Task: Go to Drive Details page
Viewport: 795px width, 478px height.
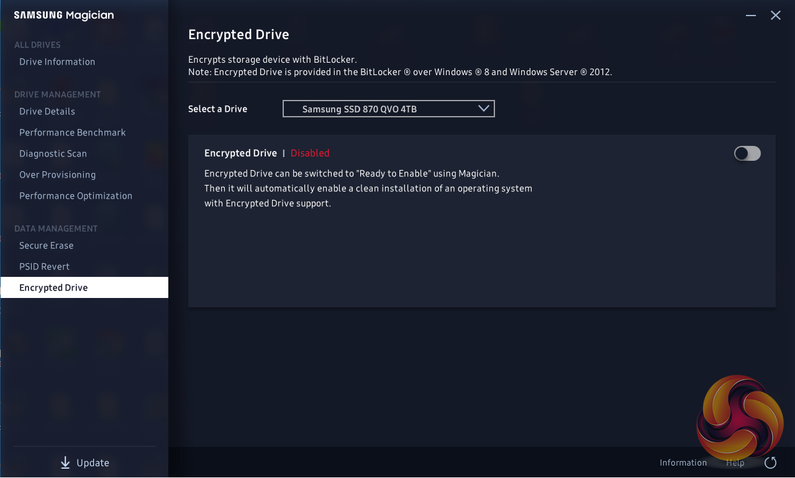Action: [x=47, y=111]
